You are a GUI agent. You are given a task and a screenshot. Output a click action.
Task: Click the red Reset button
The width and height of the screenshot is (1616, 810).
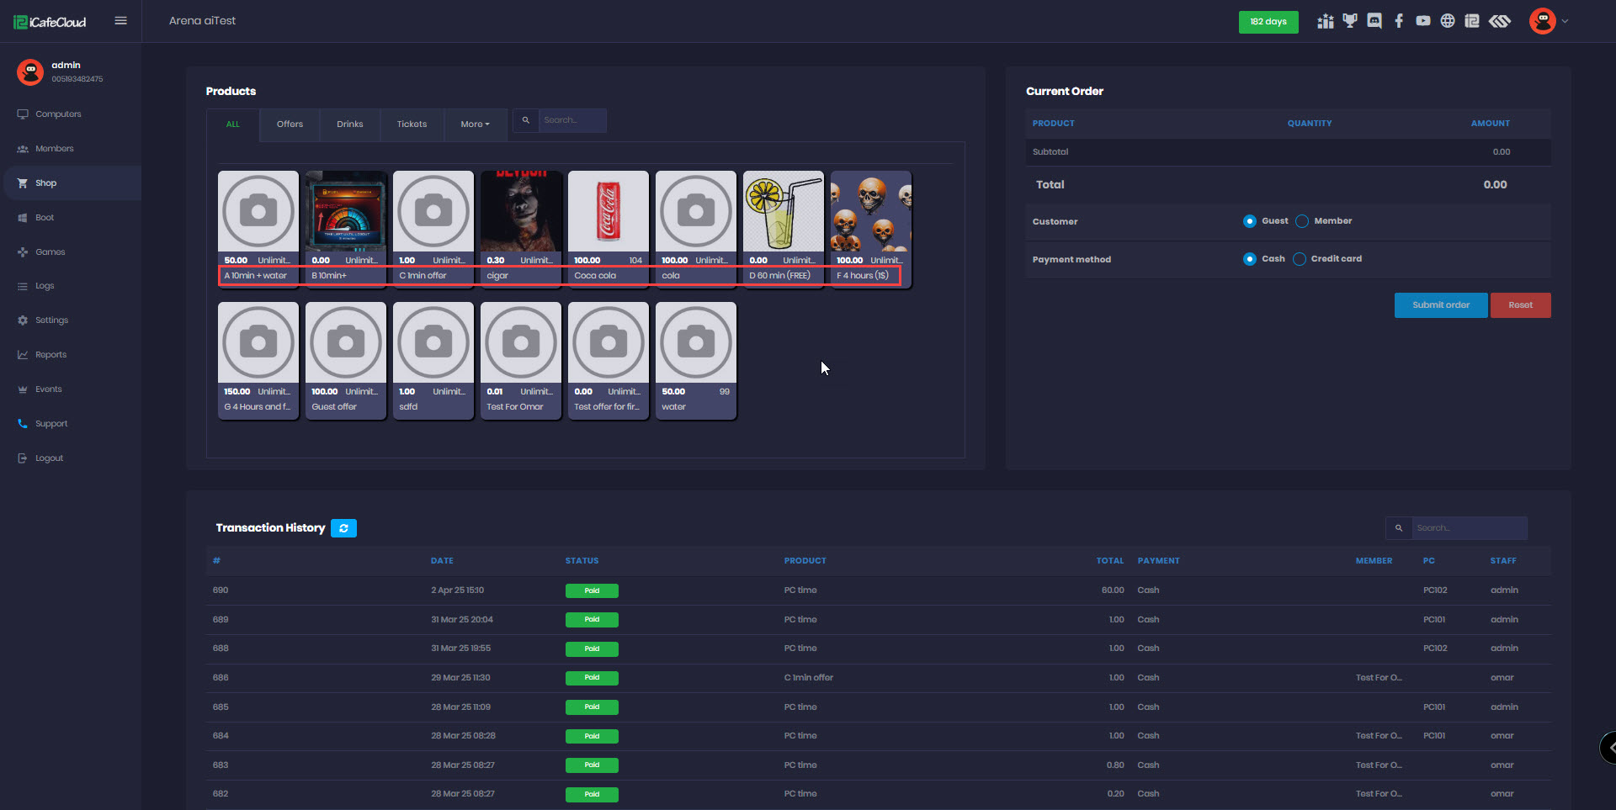coord(1520,305)
